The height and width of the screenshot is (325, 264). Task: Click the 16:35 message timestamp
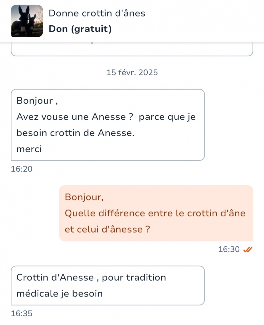[22, 314]
